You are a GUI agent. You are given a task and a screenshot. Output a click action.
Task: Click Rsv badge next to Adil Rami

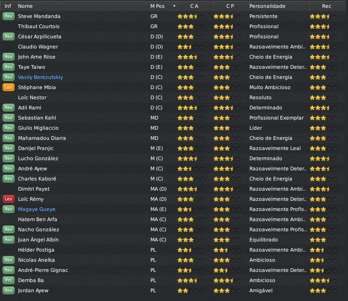pos(8,108)
